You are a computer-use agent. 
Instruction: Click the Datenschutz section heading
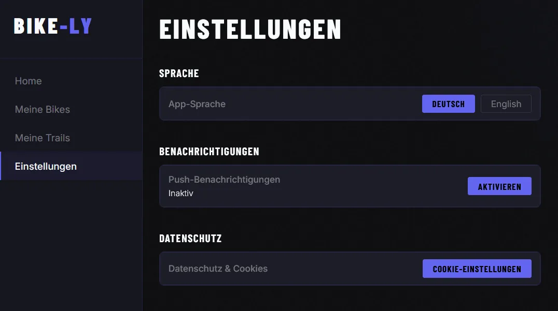190,239
